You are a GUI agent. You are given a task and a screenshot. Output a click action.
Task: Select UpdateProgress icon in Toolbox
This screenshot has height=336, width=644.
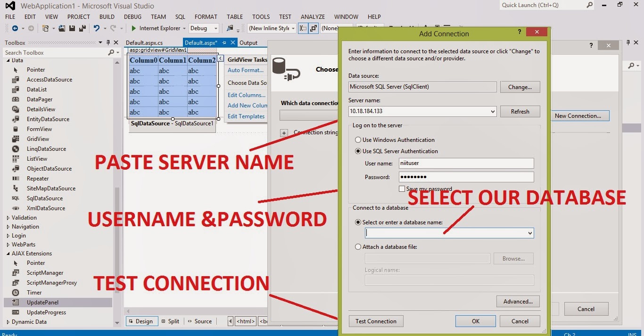[16, 312]
